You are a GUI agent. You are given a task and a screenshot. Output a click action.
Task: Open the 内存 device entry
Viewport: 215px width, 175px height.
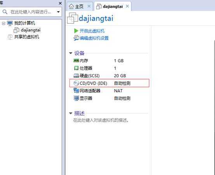(84, 61)
